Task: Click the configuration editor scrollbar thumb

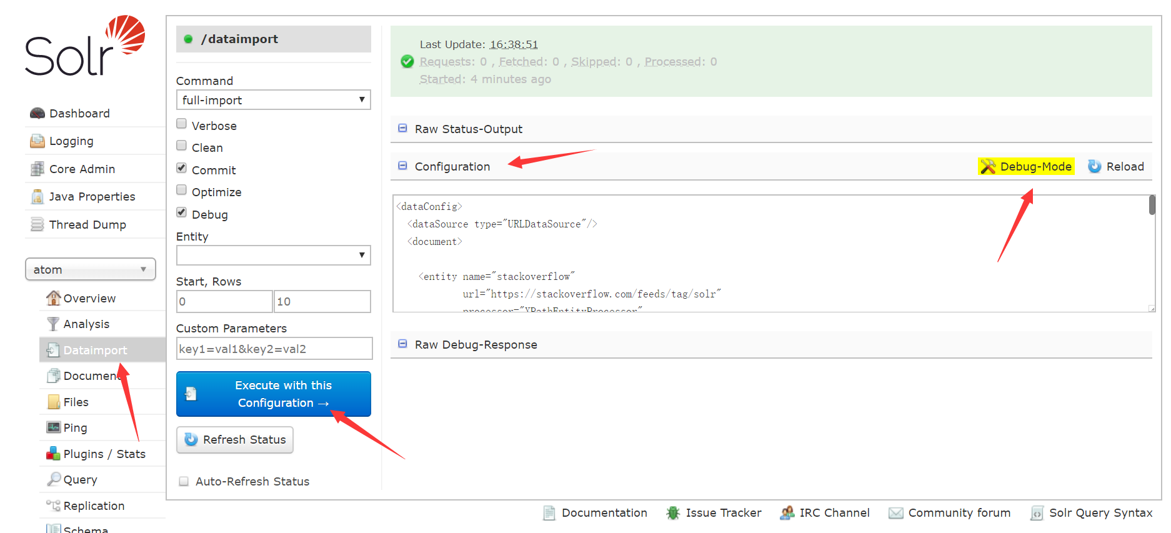Action: click(x=1152, y=205)
